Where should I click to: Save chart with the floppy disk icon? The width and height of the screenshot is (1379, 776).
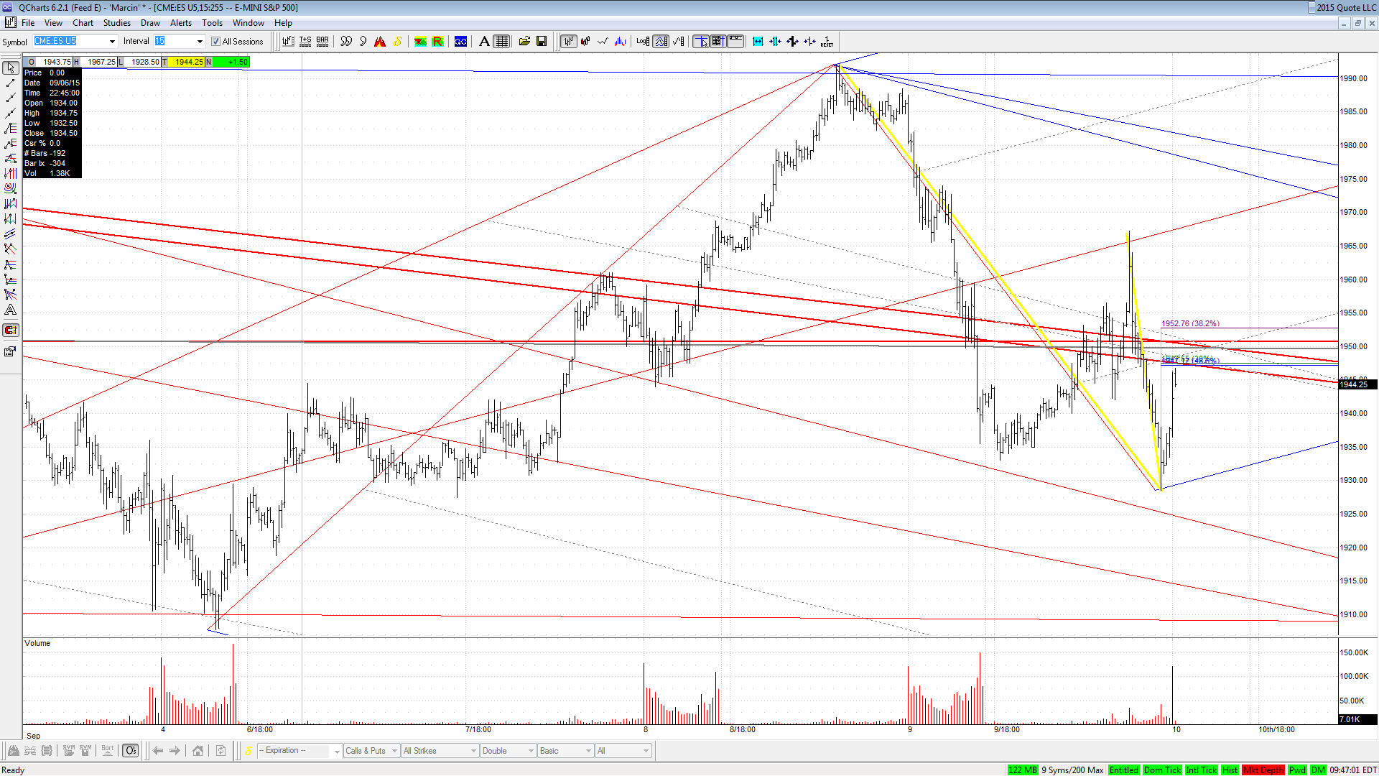[542, 42]
